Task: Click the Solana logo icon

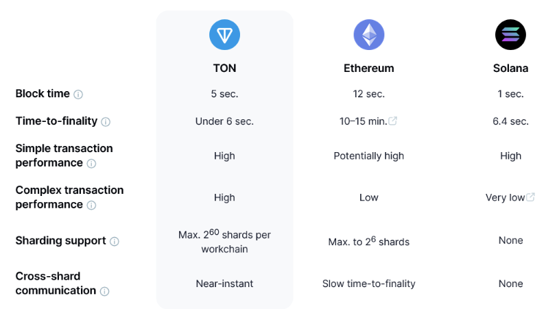Action: tap(510, 34)
